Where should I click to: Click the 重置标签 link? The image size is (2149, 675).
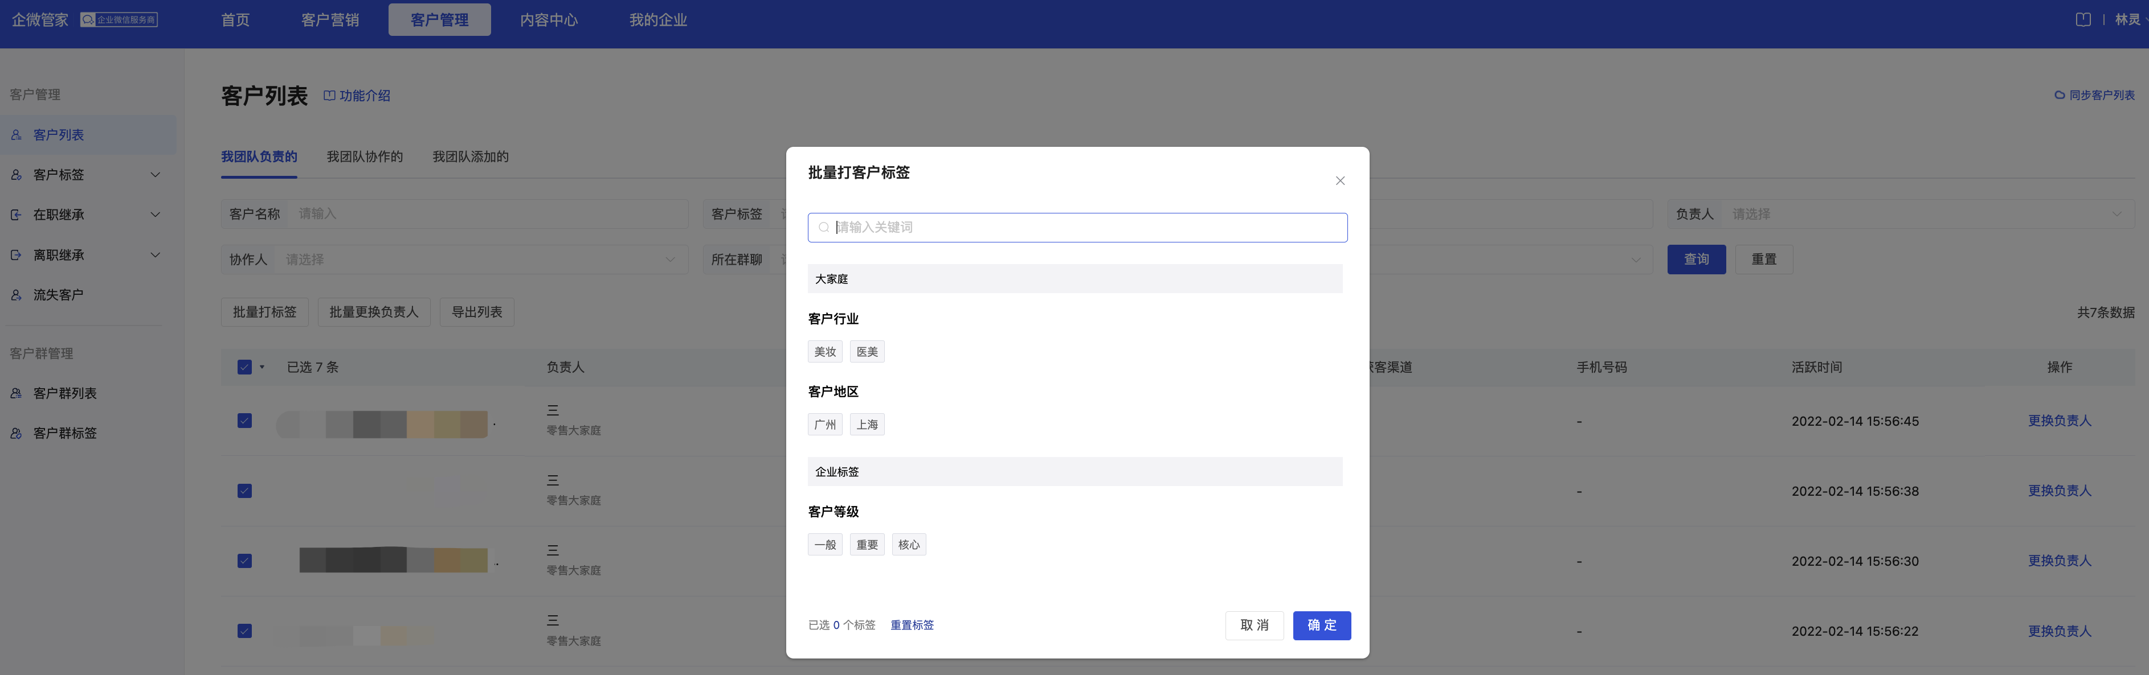tap(912, 625)
